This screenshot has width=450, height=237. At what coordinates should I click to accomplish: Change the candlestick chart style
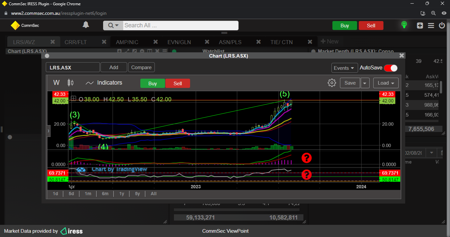click(x=70, y=83)
